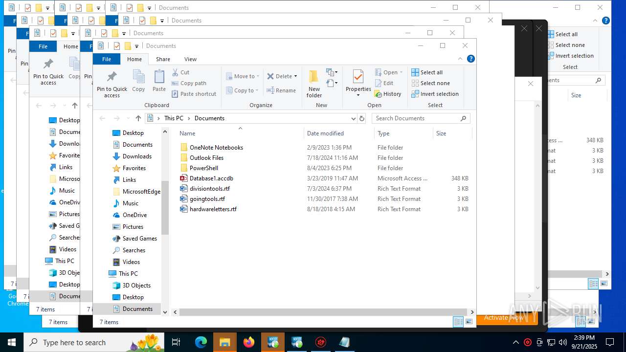Screen dimensions: 626x352
Task: Open the Quick Access Toolbar customize arrow
Action: [x=136, y=46]
